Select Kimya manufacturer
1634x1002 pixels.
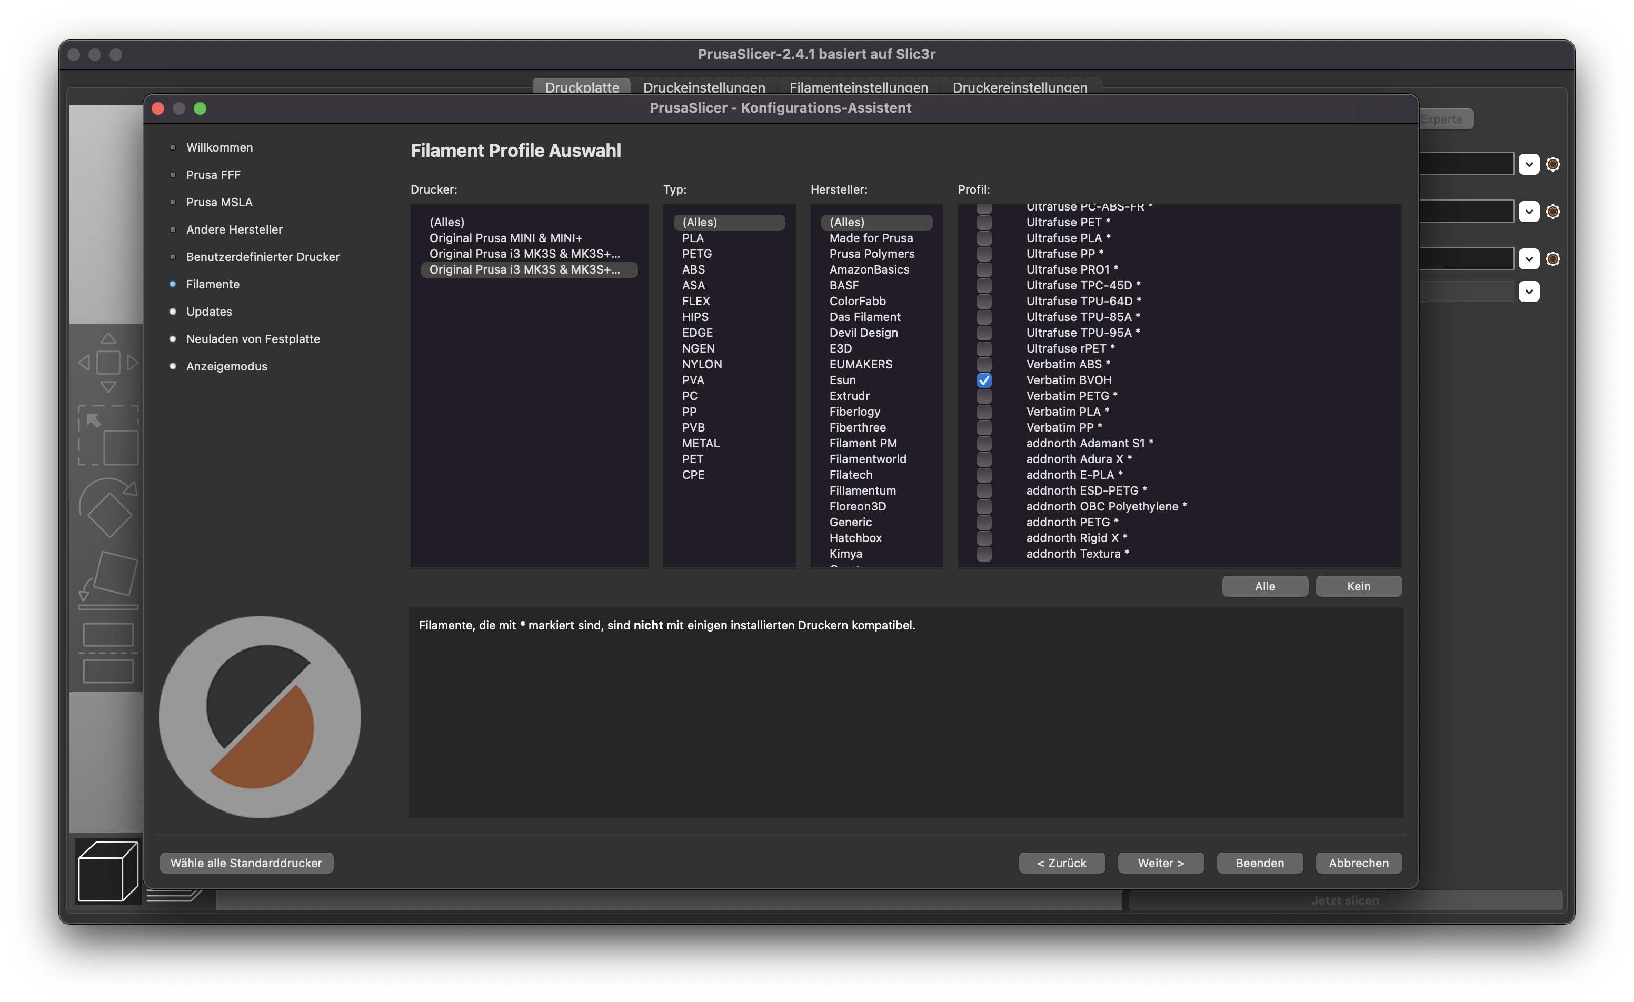tap(876, 554)
